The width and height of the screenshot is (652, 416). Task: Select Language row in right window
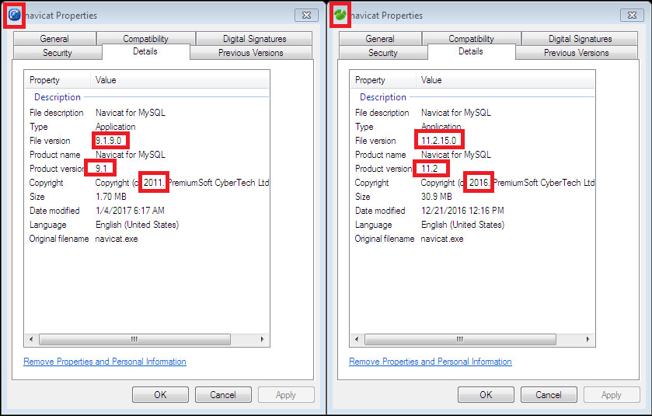click(x=472, y=225)
